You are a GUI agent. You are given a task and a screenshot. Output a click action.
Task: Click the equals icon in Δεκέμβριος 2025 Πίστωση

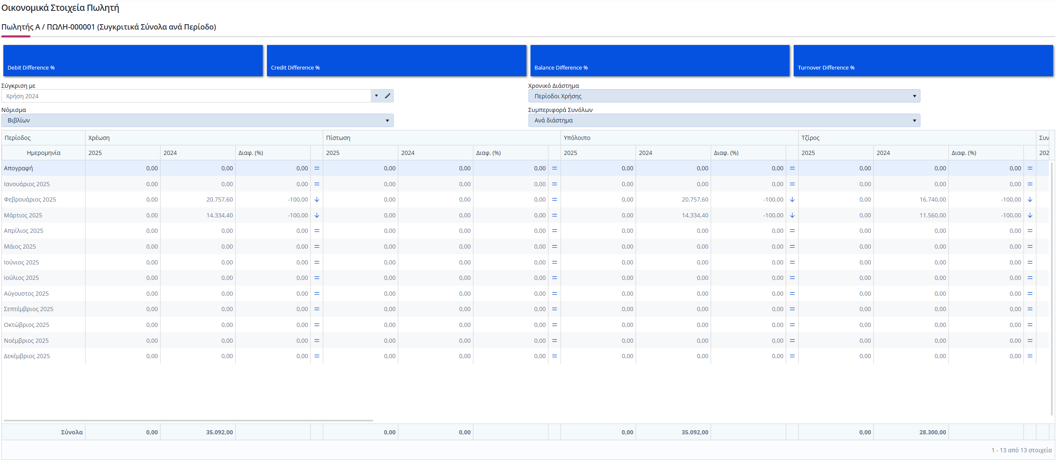tap(555, 356)
